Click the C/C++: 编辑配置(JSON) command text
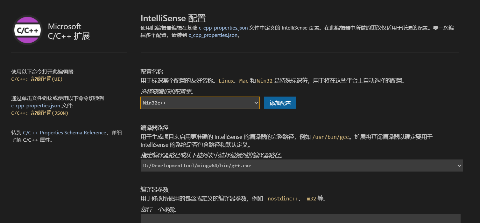The height and width of the screenshot is (223, 480). click(x=40, y=113)
